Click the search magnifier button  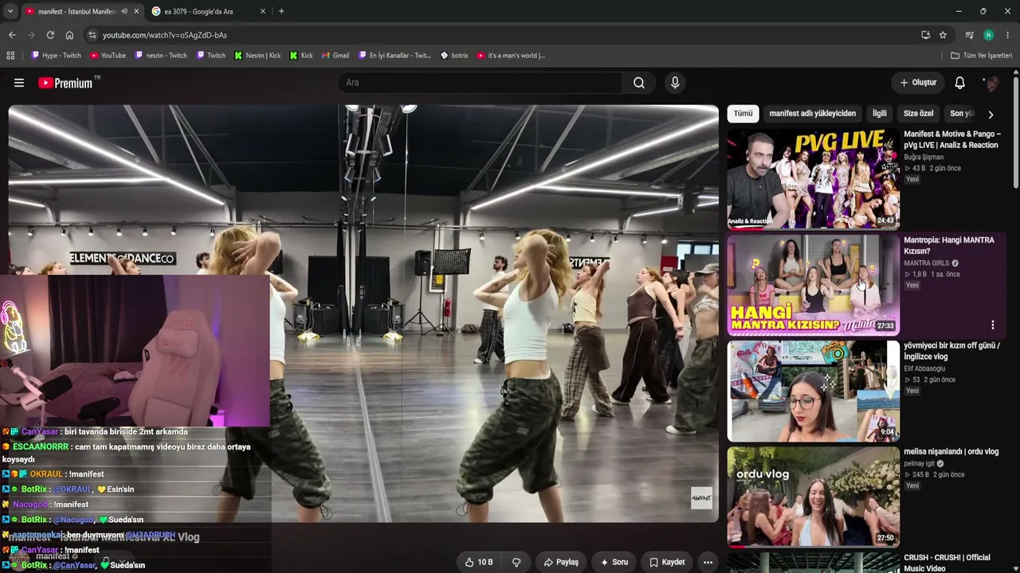[639, 83]
